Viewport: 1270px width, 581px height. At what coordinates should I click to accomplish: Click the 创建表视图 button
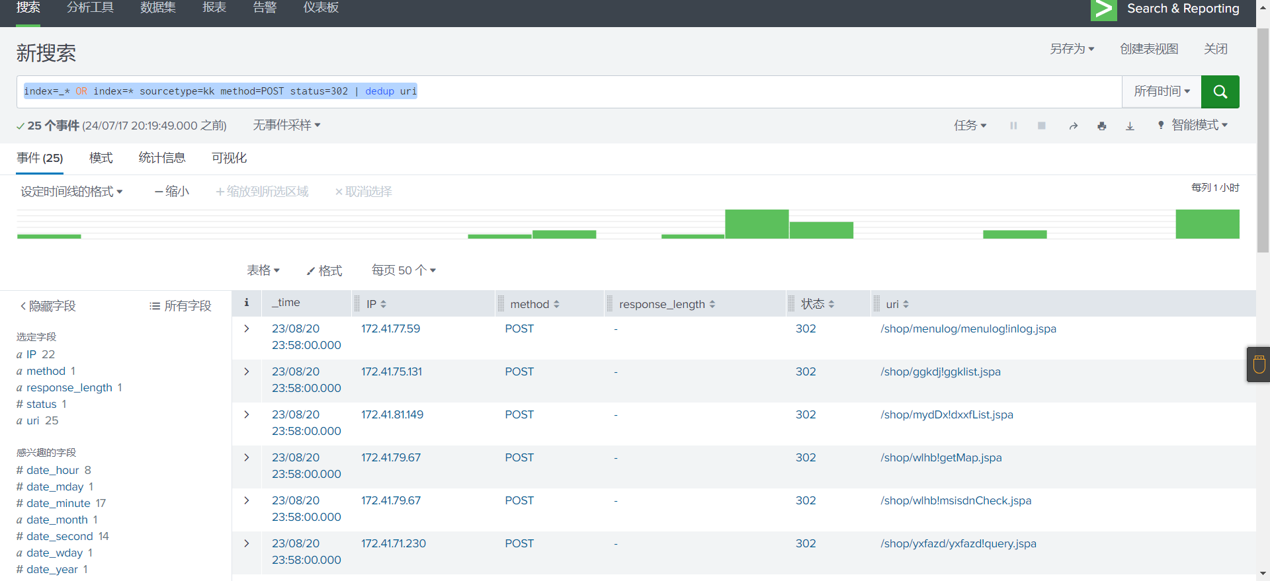pos(1149,49)
